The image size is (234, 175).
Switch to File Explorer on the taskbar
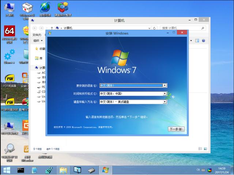(63, 170)
